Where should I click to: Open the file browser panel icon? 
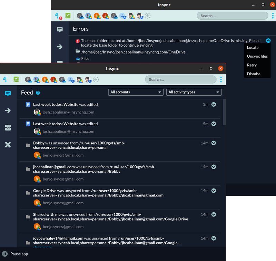(x=8, y=127)
